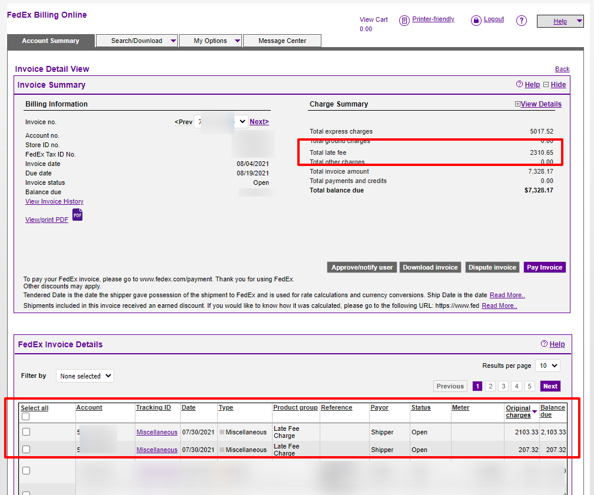Click the minus icon beside Hide
594x495 pixels.
546,84
